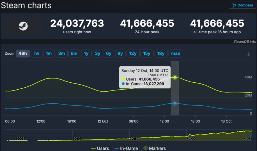257x151 pixels.
Task: Set chart range to 6y
Action: [x=109, y=54]
